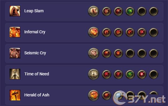
Task: Click the Time of Need skill icon
Action: [15, 74]
